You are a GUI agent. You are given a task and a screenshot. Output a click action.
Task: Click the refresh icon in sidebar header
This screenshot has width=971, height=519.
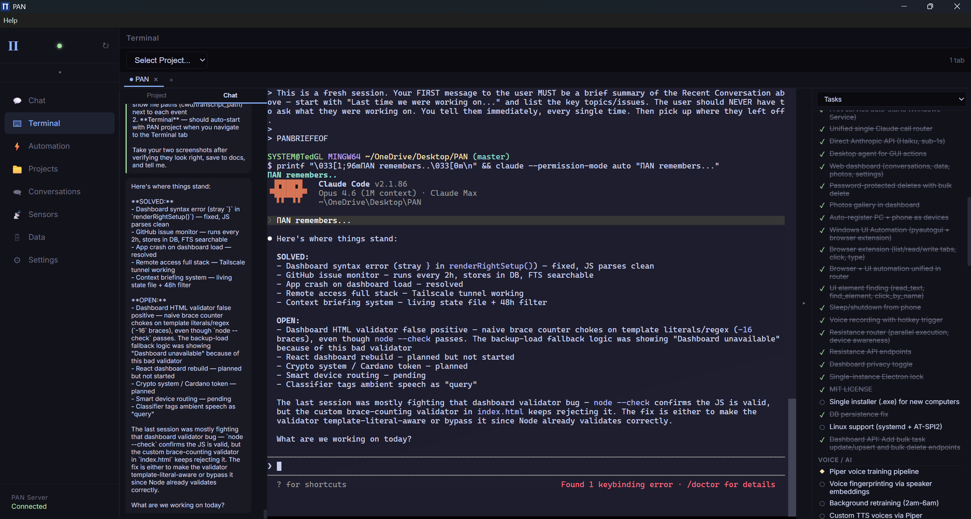[x=106, y=46]
